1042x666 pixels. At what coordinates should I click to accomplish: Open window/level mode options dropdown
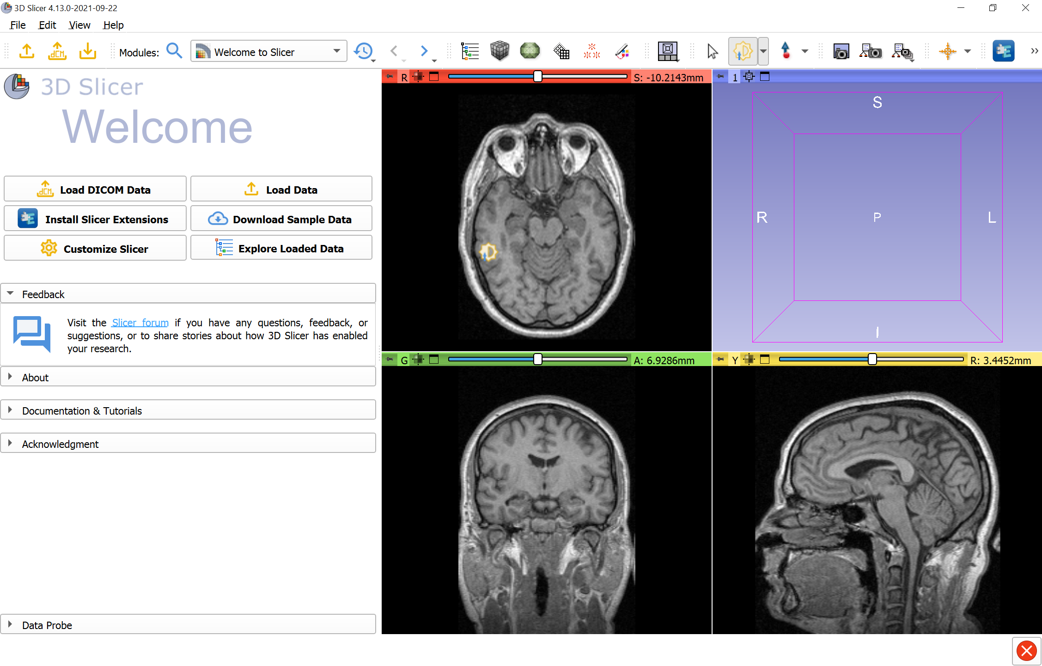click(x=763, y=51)
